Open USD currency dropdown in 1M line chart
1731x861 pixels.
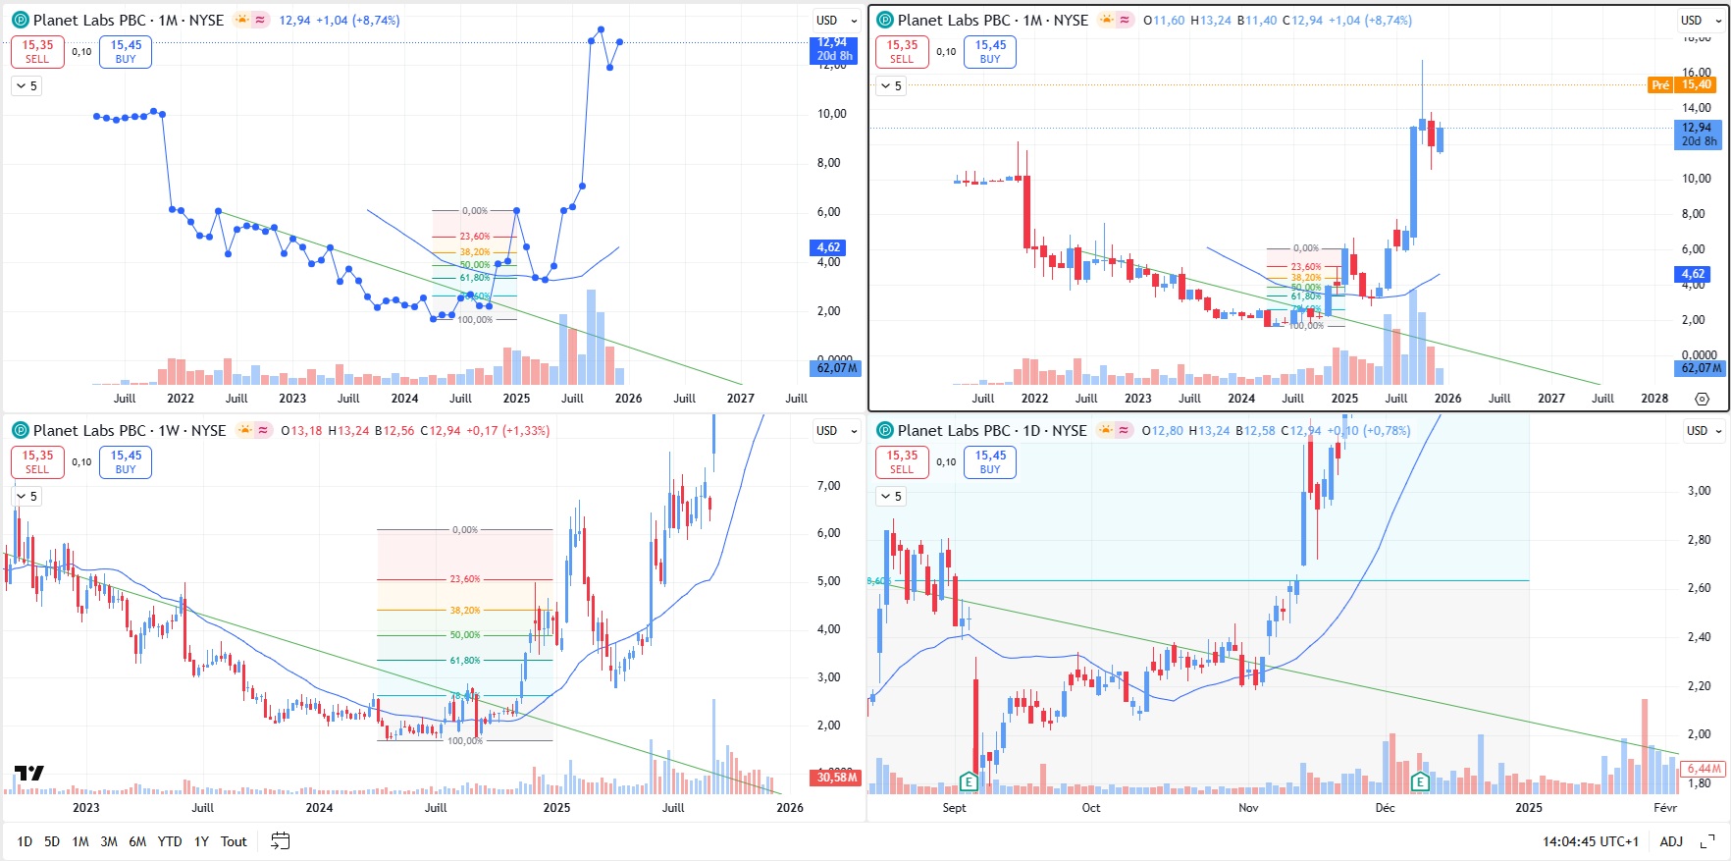coord(836,20)
